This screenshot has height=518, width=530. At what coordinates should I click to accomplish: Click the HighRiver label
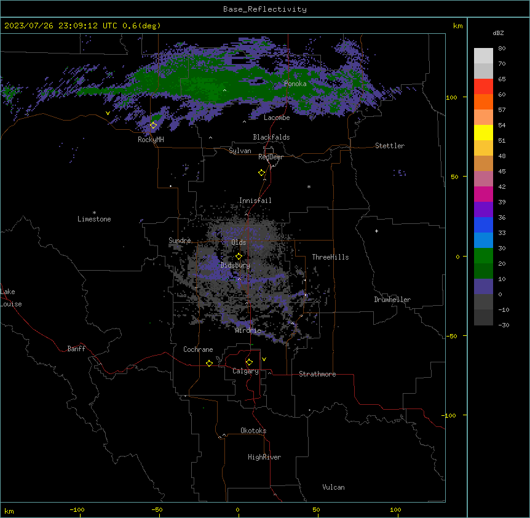tap(264, 457)
